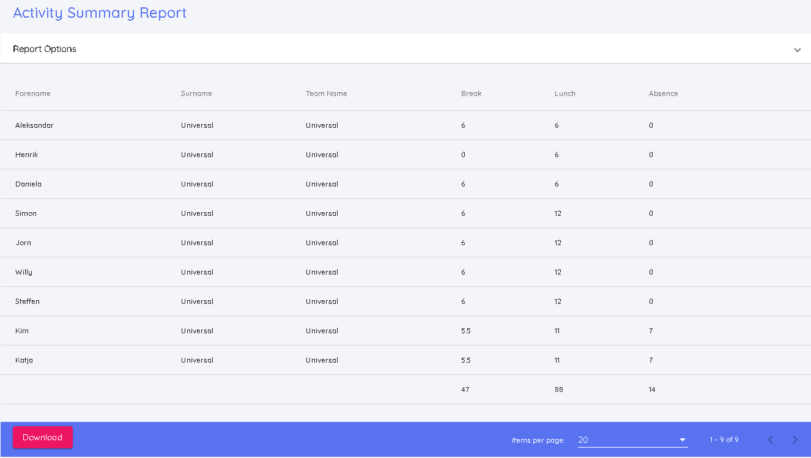Viewport: 811px width, 458px height.
Task: Click the Report Options panel title
Action: point(45,49)
